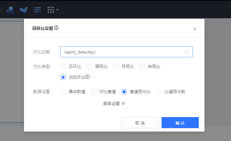Select the China map chart icon
The height and width of the screenshot is (141, 231).
tap(23, 10)
